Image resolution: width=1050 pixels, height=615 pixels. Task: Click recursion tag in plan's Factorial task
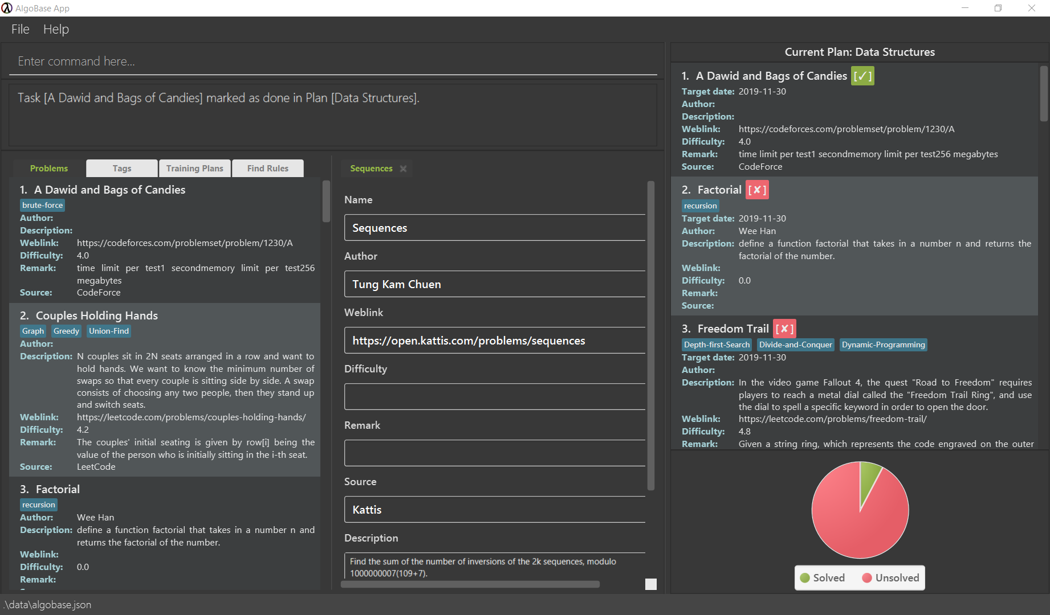coord(701,206)
